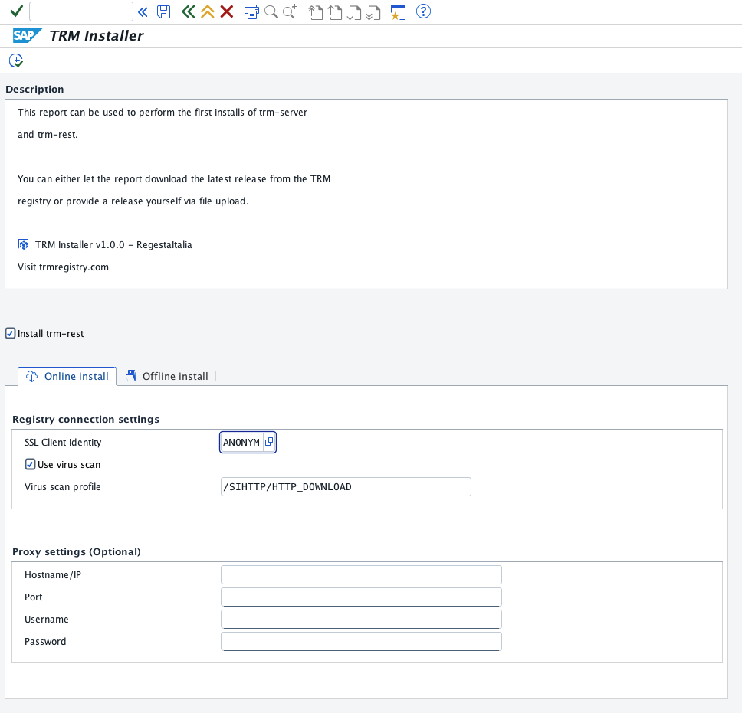Collapse the command field chevron
The height and width of the screenshot is (713, 742).
(x=143, y=11)
